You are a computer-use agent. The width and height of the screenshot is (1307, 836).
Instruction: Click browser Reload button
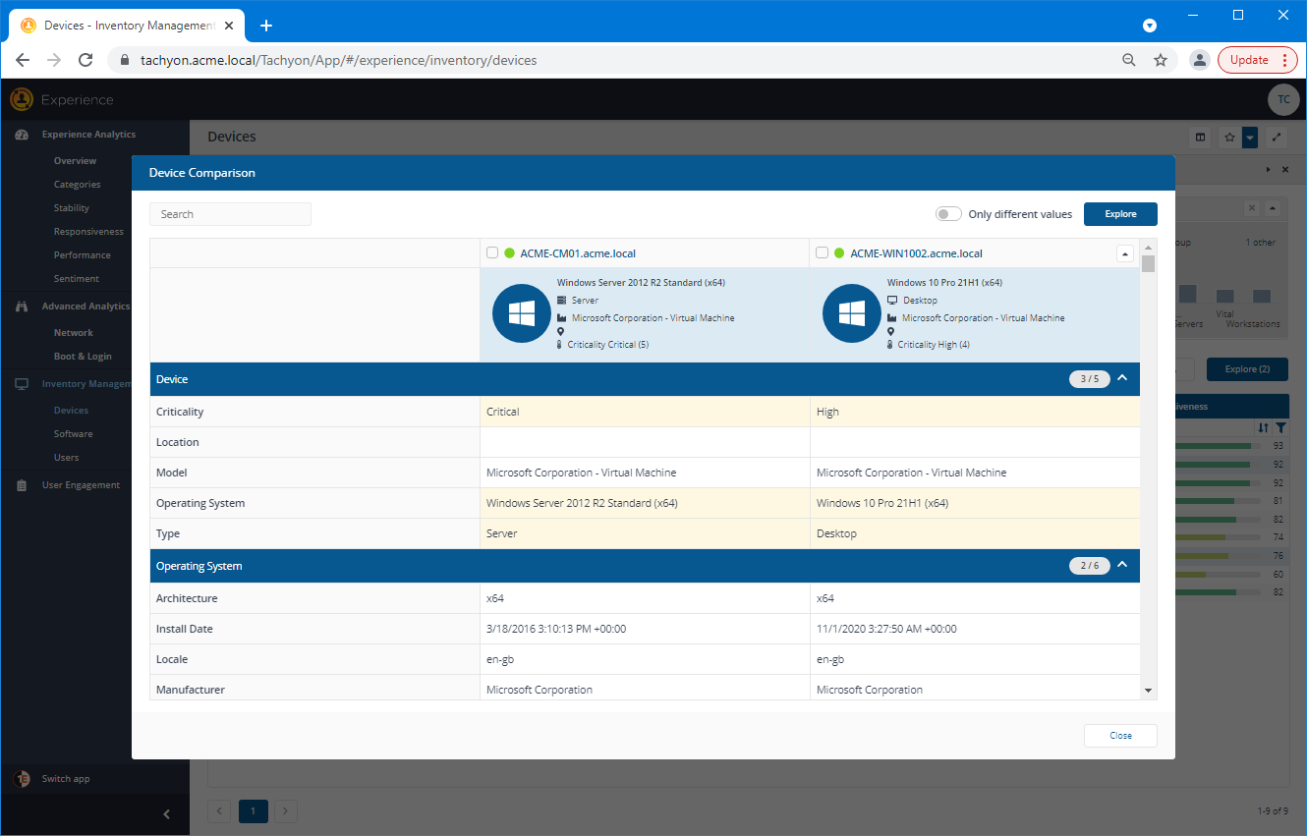[x=85, y=60]
